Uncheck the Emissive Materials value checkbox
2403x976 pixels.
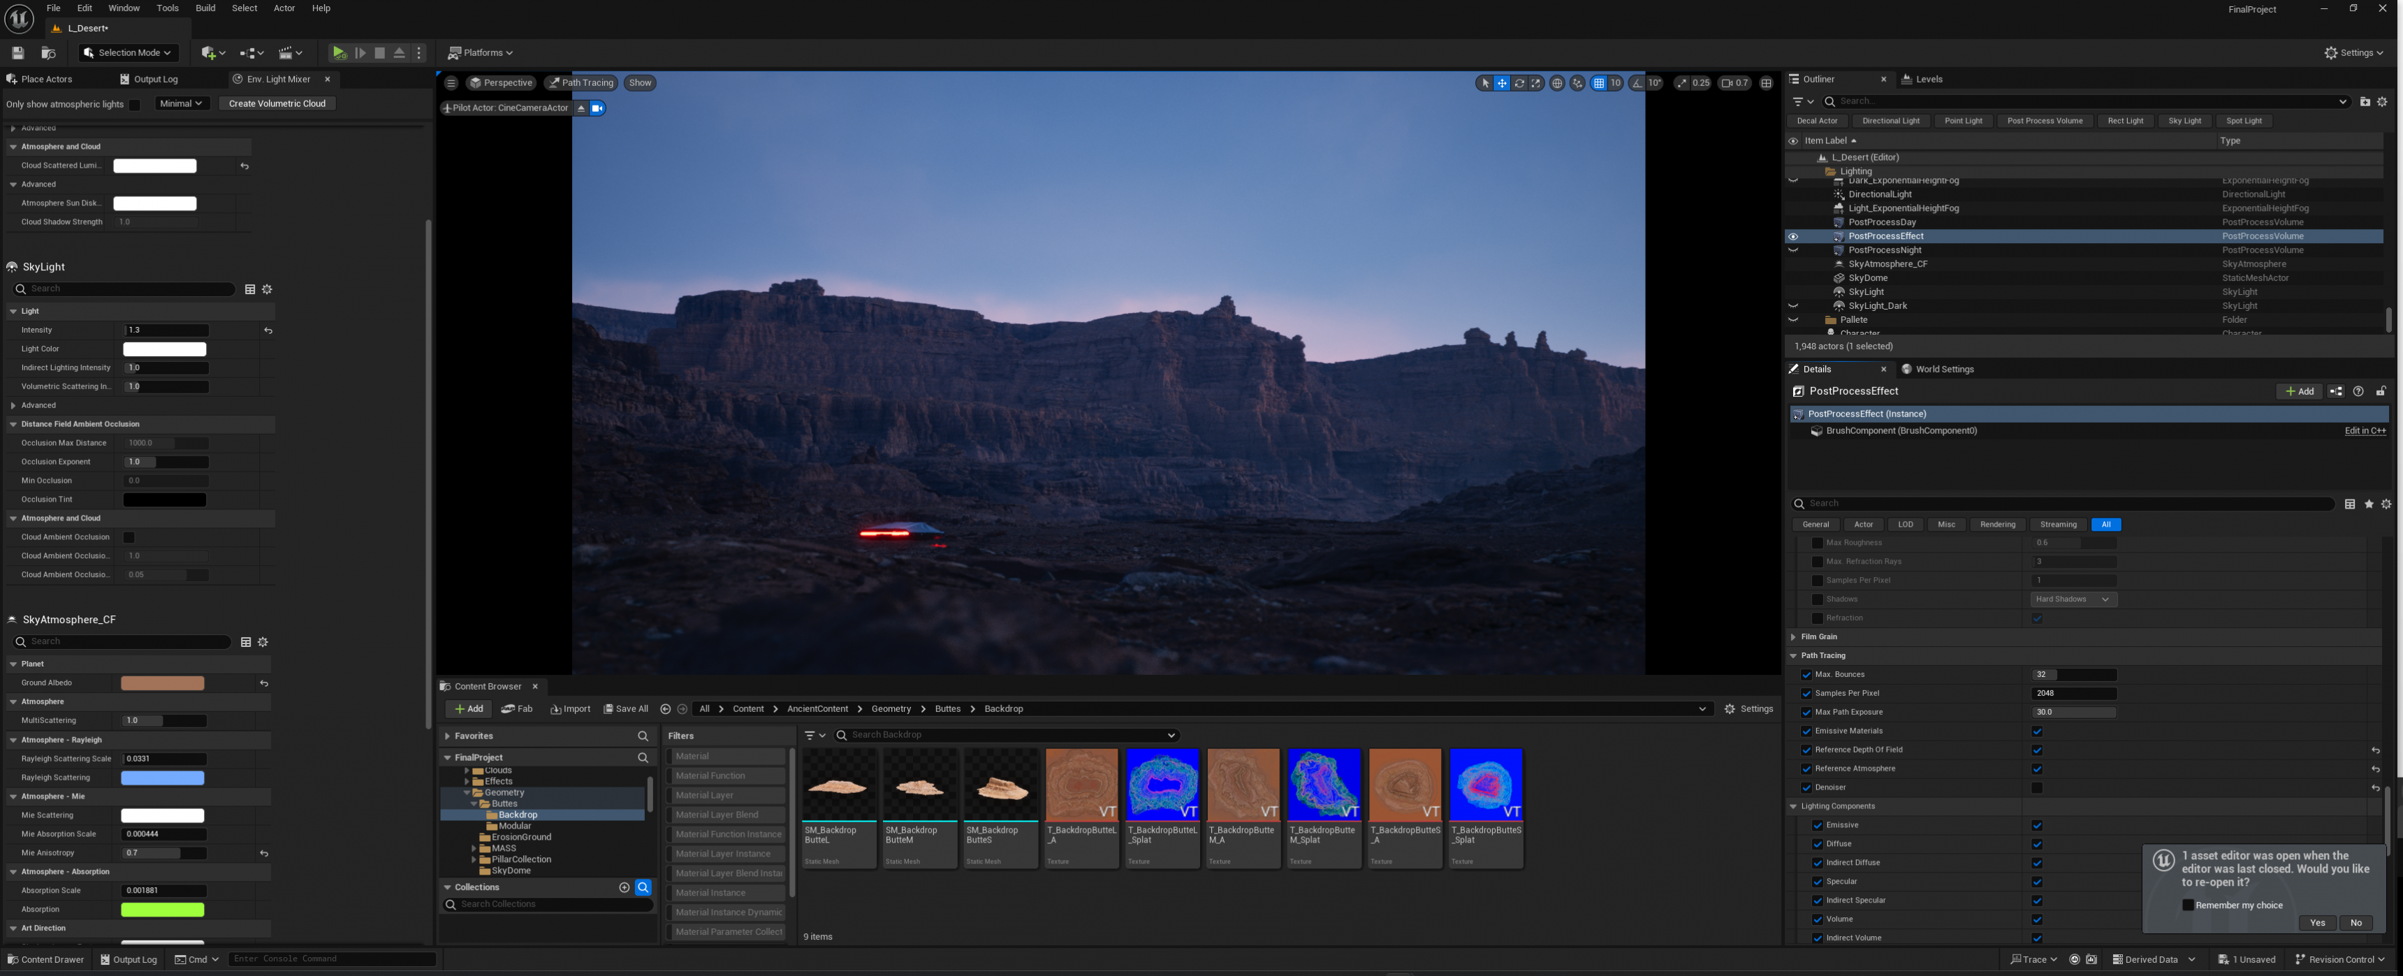[x=2036, y=731]
